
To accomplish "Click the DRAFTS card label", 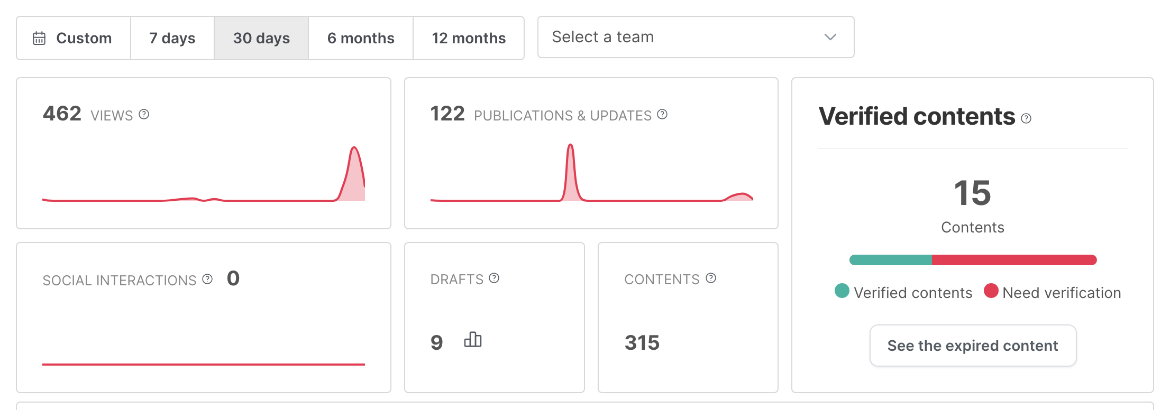I will click(457, 279).
